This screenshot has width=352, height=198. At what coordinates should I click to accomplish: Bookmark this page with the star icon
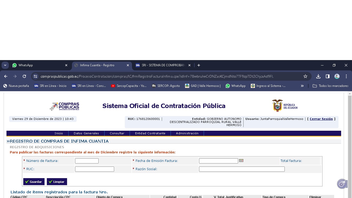click(305, 76)
